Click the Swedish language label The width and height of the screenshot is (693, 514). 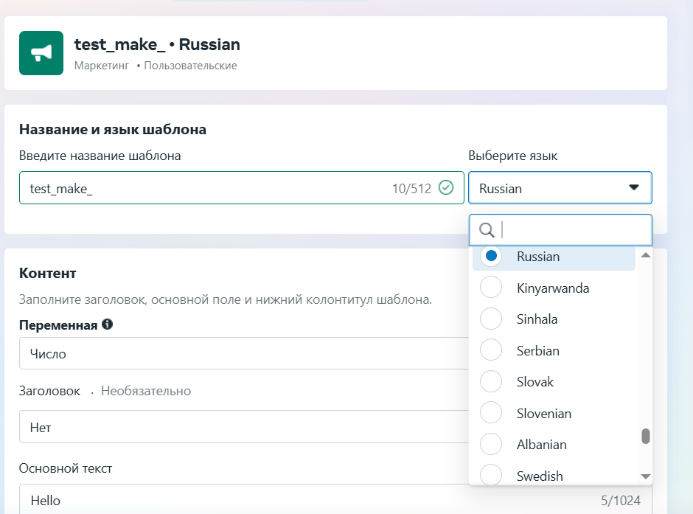pyautogui.click(x=540, y=476)
